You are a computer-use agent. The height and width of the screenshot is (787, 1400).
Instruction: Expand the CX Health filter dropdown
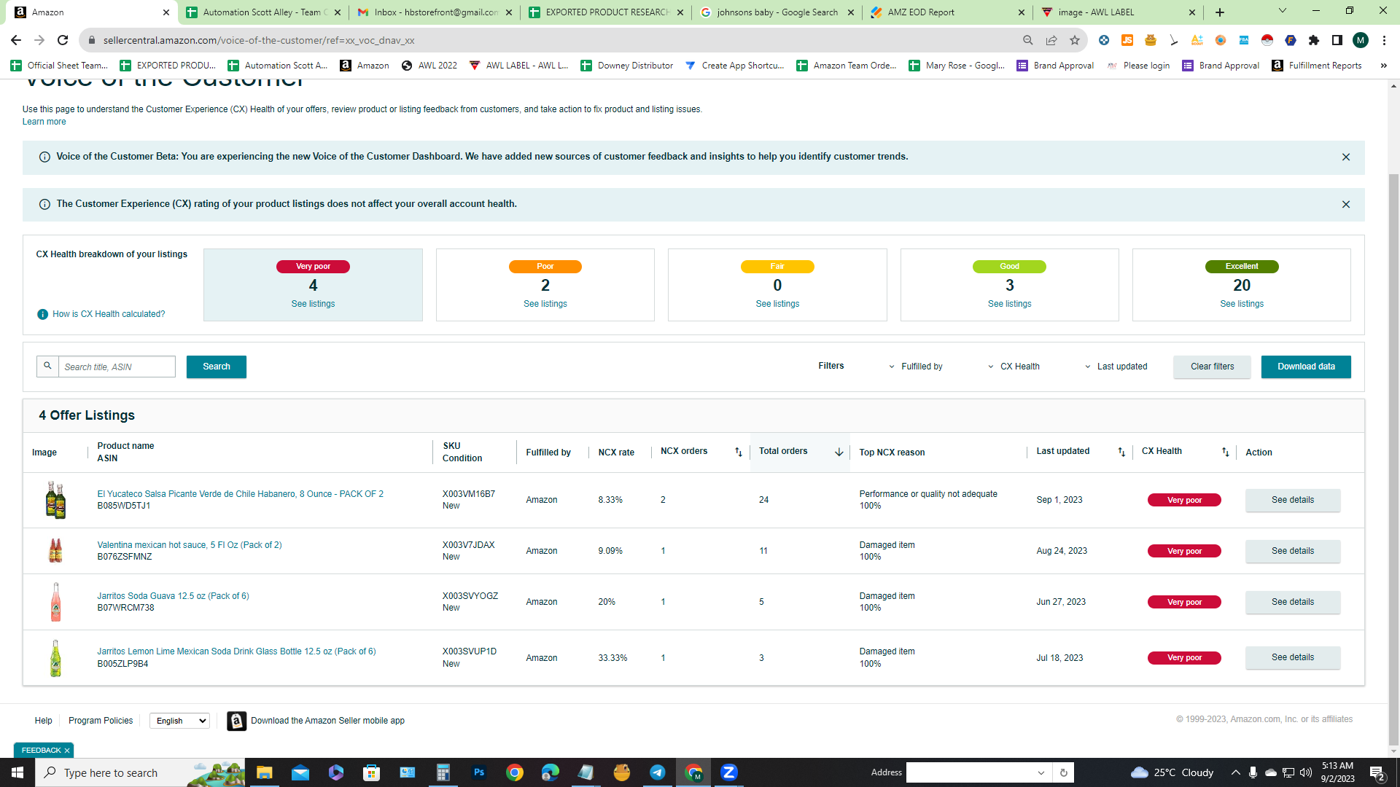(x=1014, y=367)
